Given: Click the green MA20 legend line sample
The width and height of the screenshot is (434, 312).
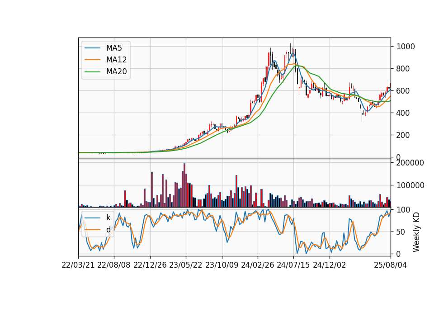Looking at the screenshot, I should pyautogui.click(x=92, y=71).
